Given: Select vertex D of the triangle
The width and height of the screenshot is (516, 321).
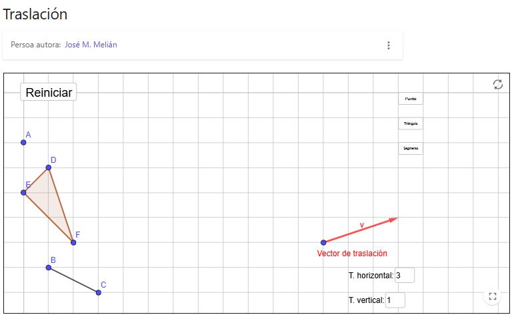Looking at the screenshot, I should click(49, 168).
